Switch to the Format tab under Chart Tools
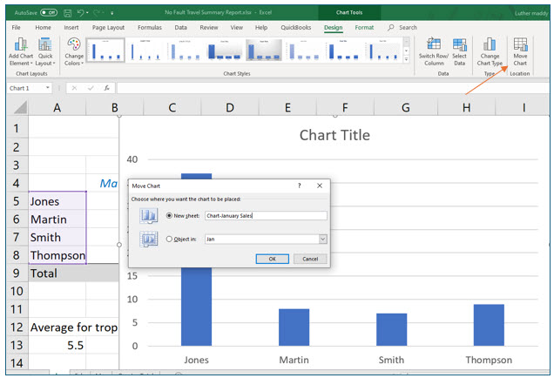 click(x=364, y=27)
